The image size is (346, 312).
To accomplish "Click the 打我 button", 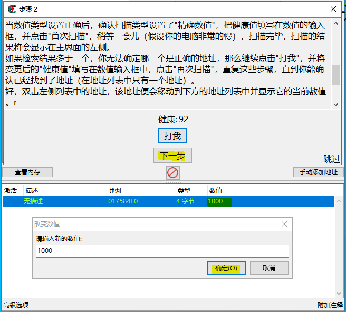I will click(172, 136).
